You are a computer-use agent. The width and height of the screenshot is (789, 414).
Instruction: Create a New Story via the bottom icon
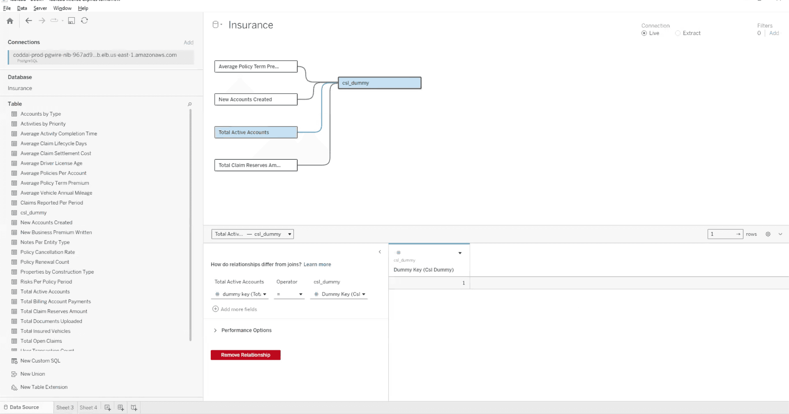[134, 407]
